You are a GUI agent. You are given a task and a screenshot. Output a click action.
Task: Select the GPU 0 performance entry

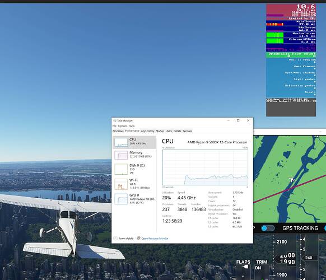click(134, 198)
